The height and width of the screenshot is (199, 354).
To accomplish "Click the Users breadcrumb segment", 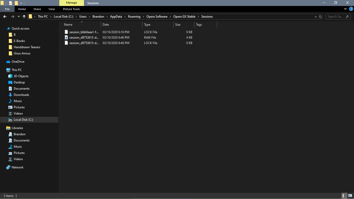I will 83,17.
